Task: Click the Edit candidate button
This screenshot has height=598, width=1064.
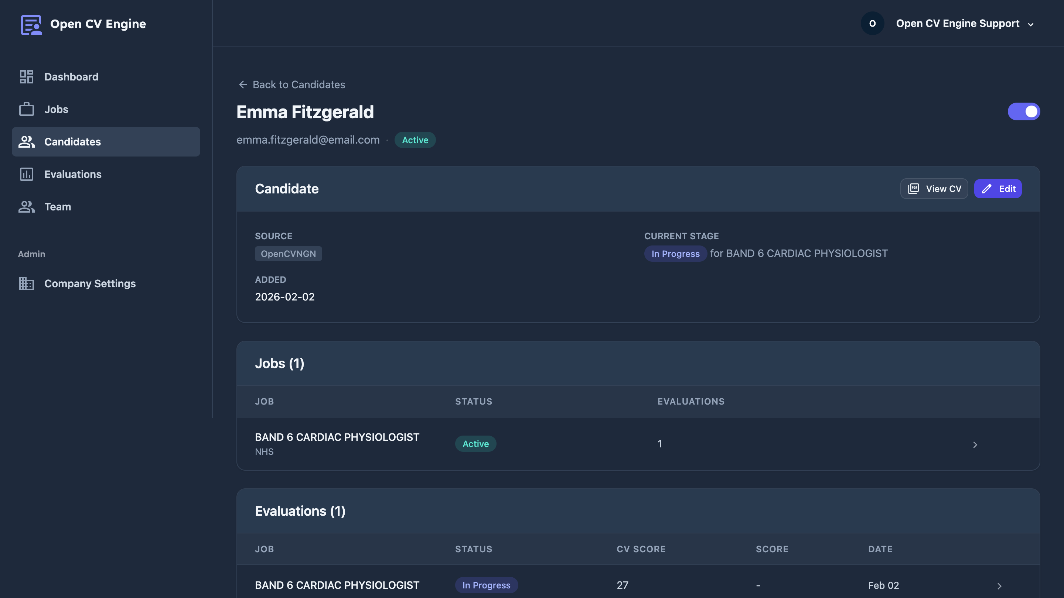Action: [x=997, y=189]
